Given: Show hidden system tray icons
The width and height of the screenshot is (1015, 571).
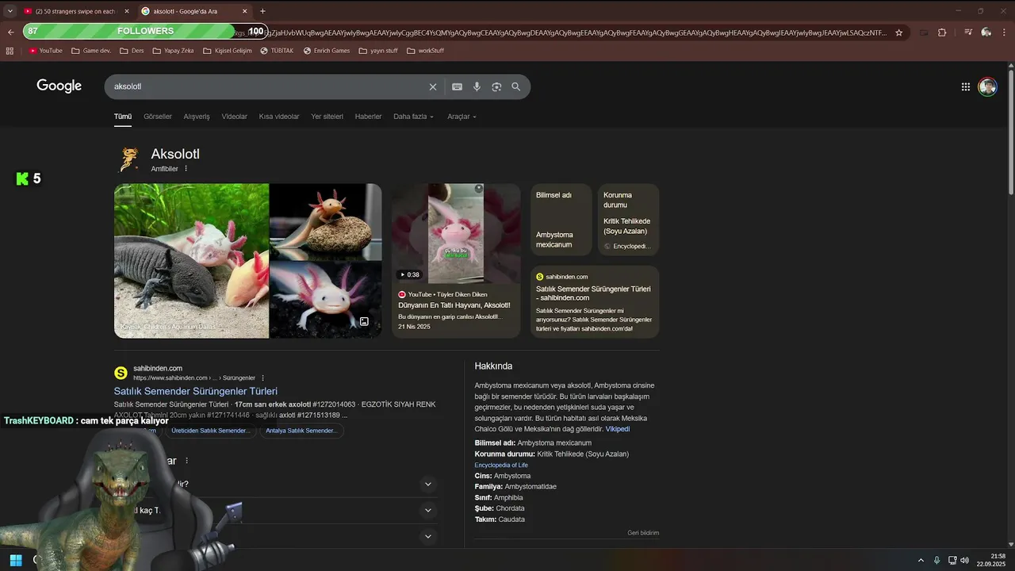Looking at the screenshot, I should (x=921, y=560).
